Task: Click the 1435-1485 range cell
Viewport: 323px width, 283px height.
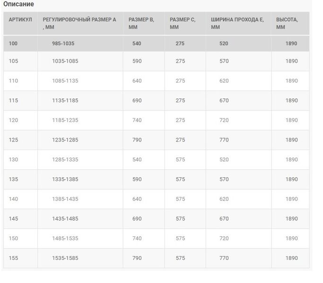Action: point(65,219)
